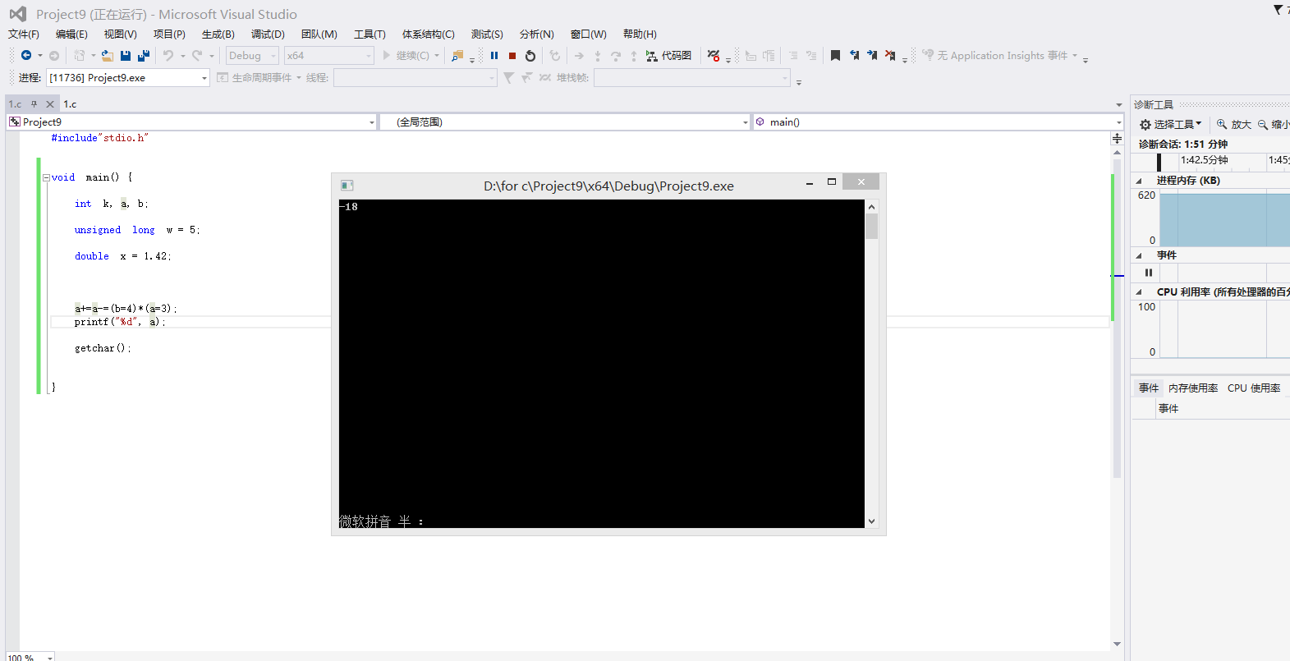
Task: Open the Application Insights events dropdown
Action: [x=1075, y=56]
